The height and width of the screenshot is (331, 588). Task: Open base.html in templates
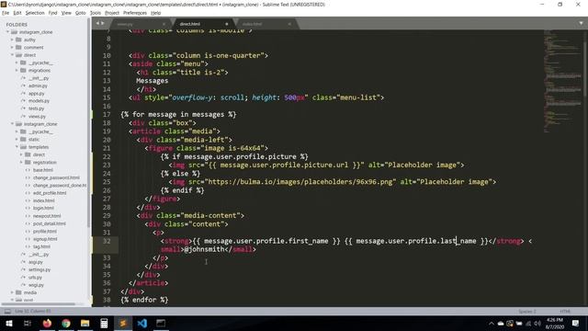tap(43, 170)
